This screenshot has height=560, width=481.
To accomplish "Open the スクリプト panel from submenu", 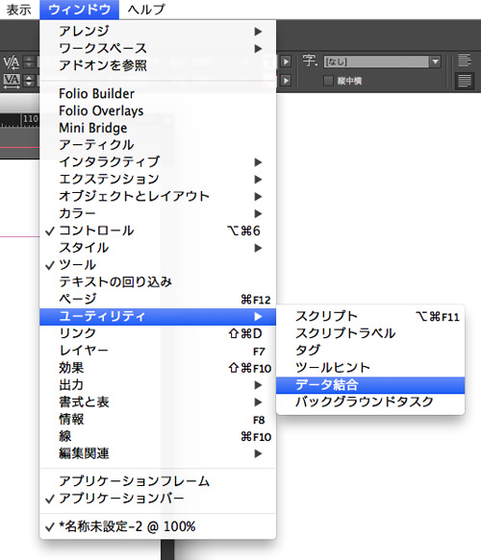I will [370, 316].
